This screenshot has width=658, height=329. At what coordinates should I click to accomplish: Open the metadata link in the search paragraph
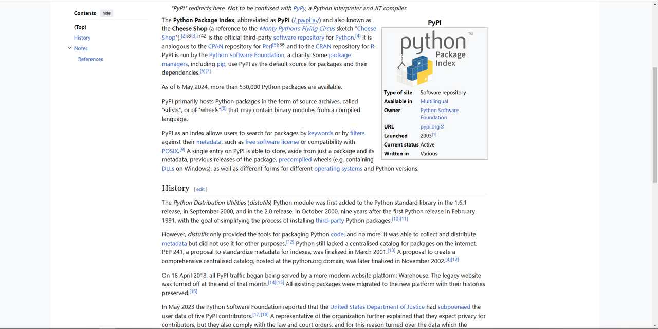point(209,142)
